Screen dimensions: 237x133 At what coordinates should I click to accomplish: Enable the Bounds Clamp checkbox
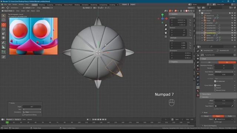pos(215,90)
